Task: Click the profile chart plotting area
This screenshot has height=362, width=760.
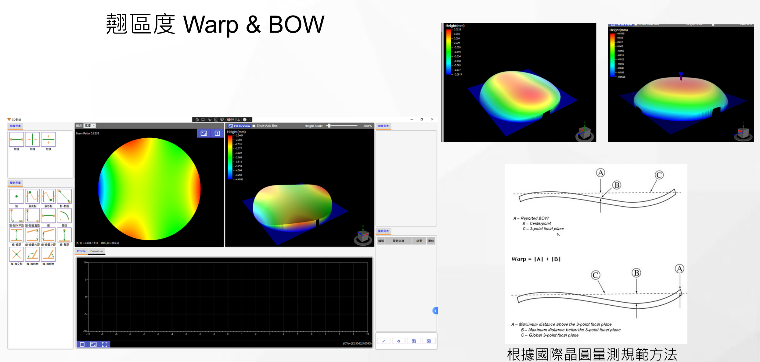Action: tap(228, 297)
